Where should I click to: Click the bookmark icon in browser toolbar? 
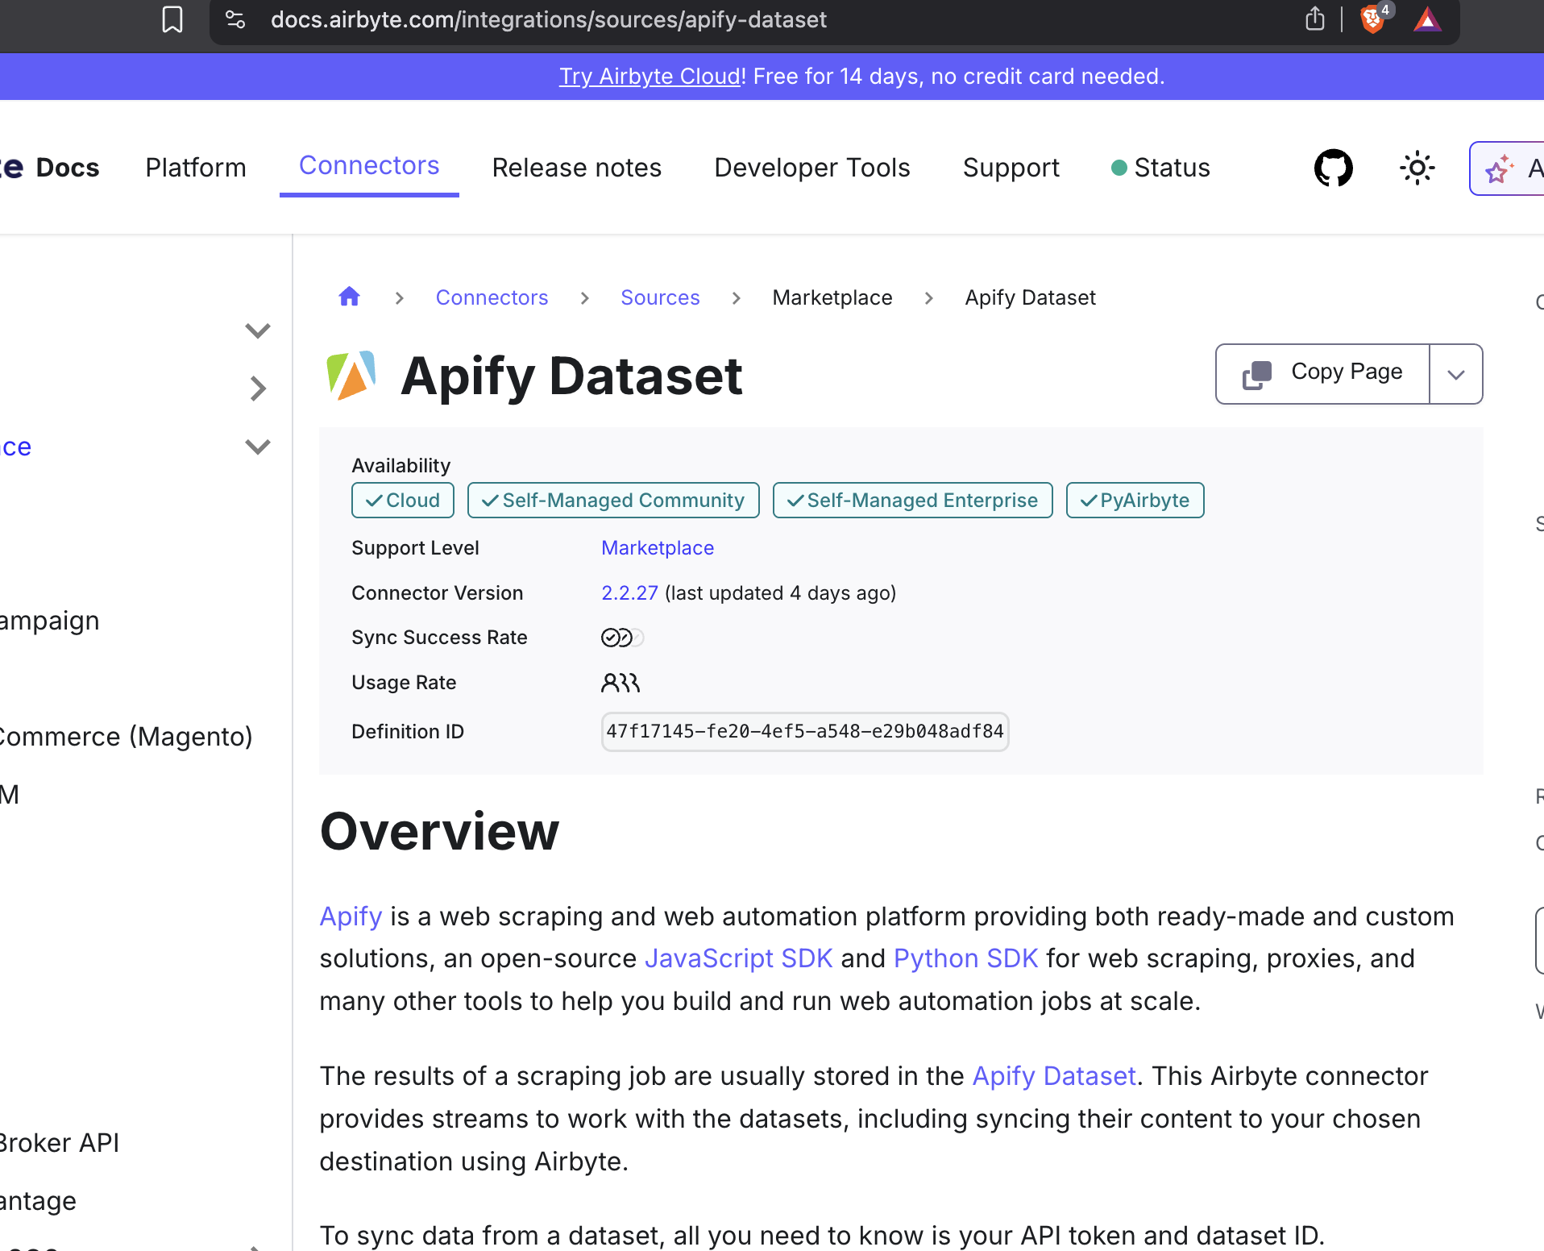tap(172, 19)
